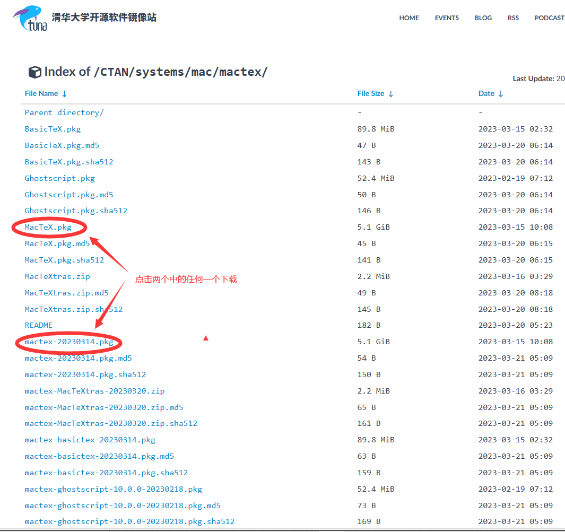
Task: Open mactex-20230314.pkg.md5
Action: click(x=78, y=358)
